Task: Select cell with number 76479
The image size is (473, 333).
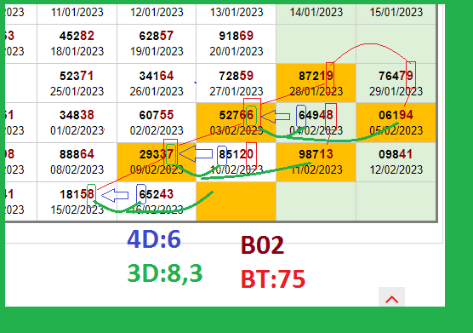Action: click(396, 83)
